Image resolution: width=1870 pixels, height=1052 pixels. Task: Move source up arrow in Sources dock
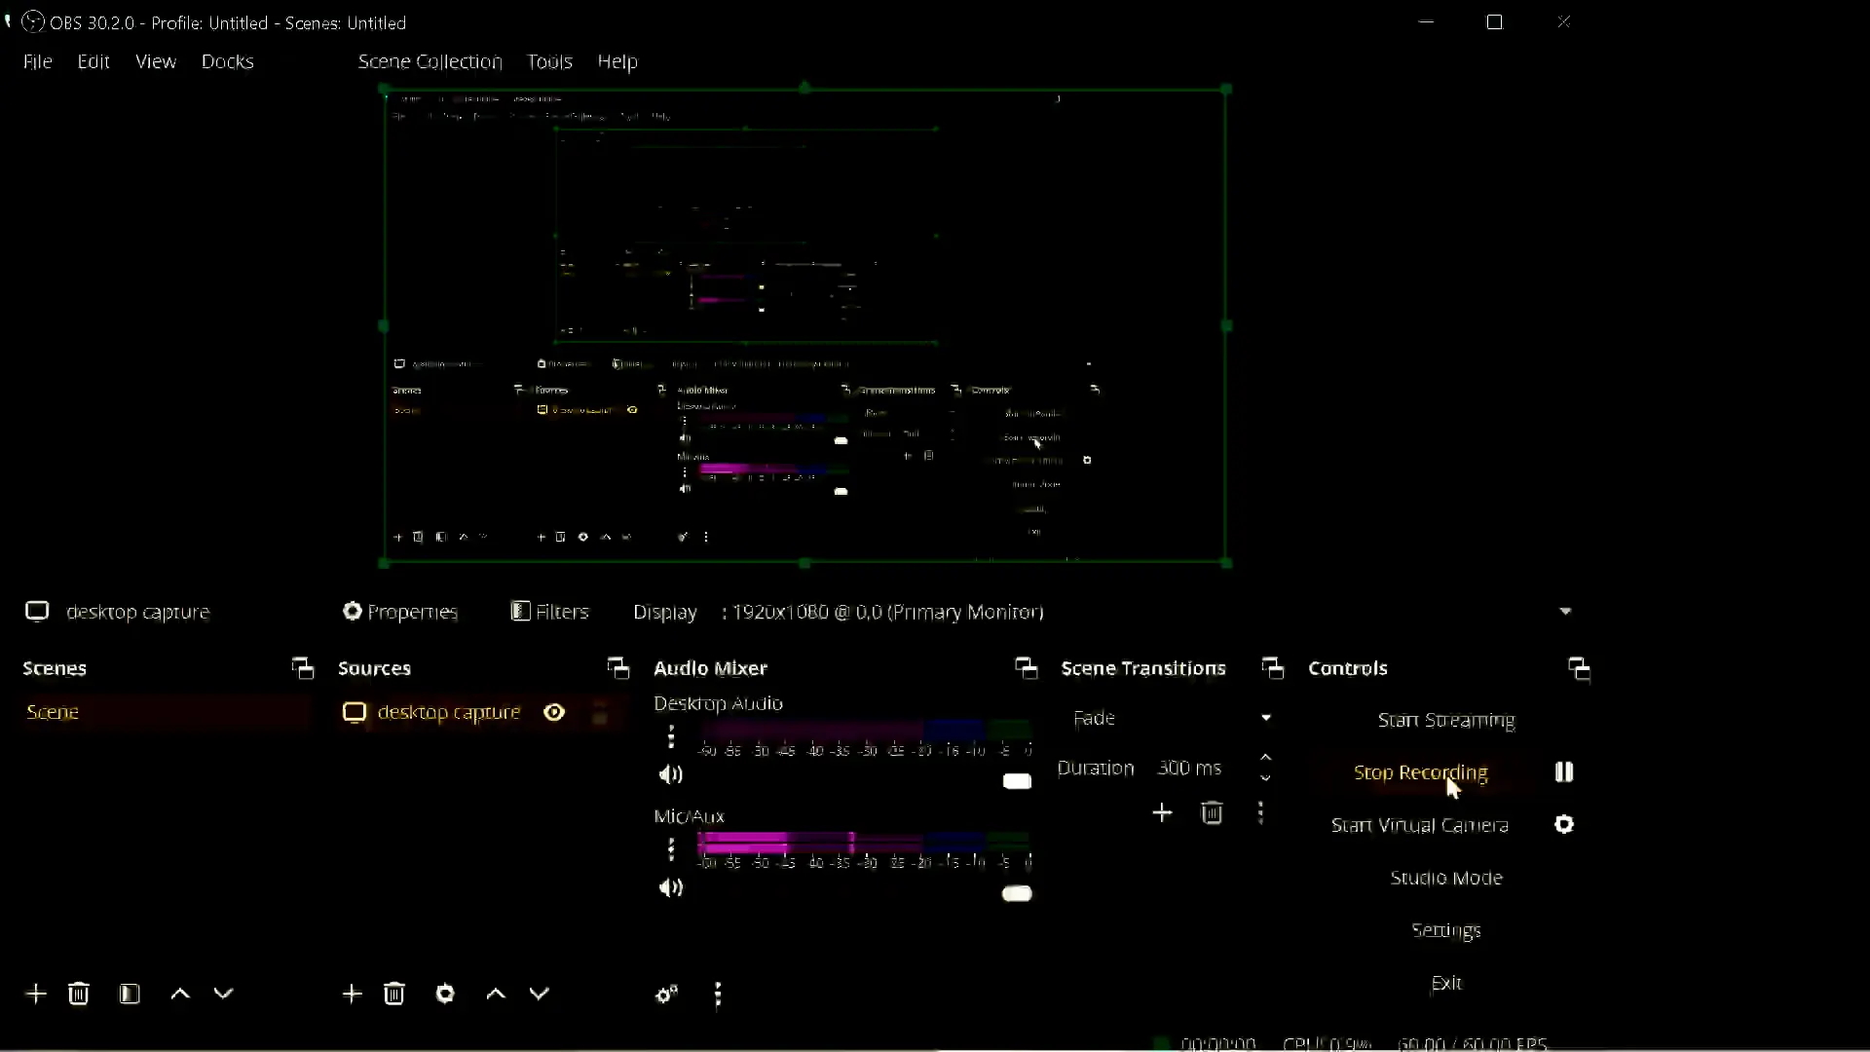pos(496,994)
